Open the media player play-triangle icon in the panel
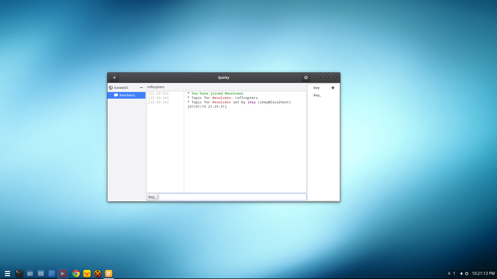 [63, 274]
